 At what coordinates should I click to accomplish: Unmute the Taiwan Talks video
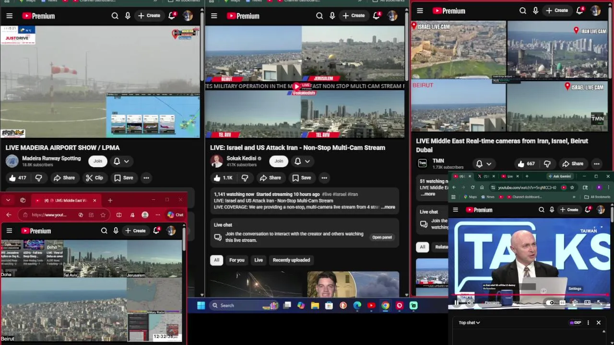click(470, 302)
